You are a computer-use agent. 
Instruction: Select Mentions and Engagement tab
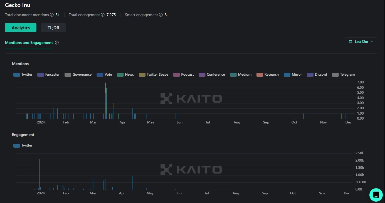pyautogui.click(x=29, y=43)
